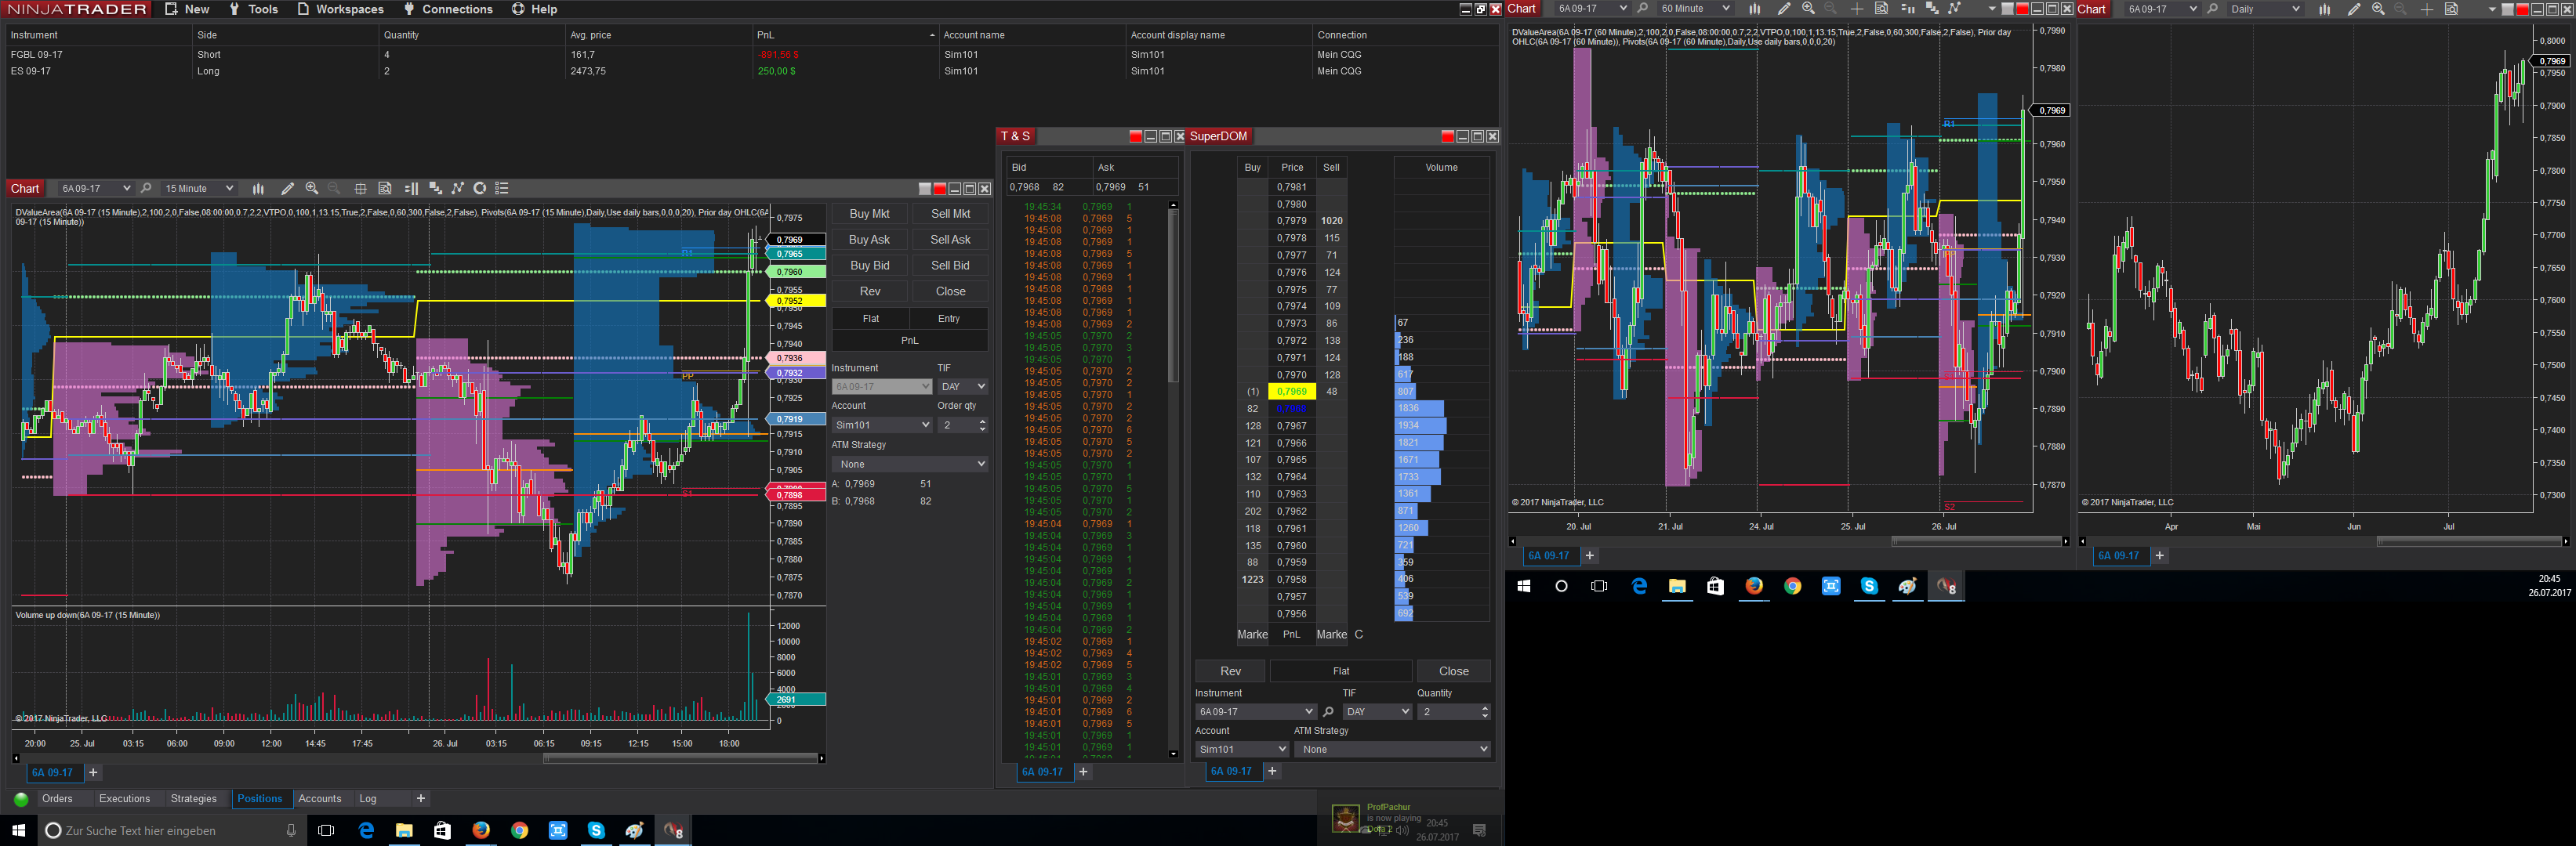The height and width of the screenshot is (846, 2576).
Task: Click Buy Mkt button
Action: 869,214
